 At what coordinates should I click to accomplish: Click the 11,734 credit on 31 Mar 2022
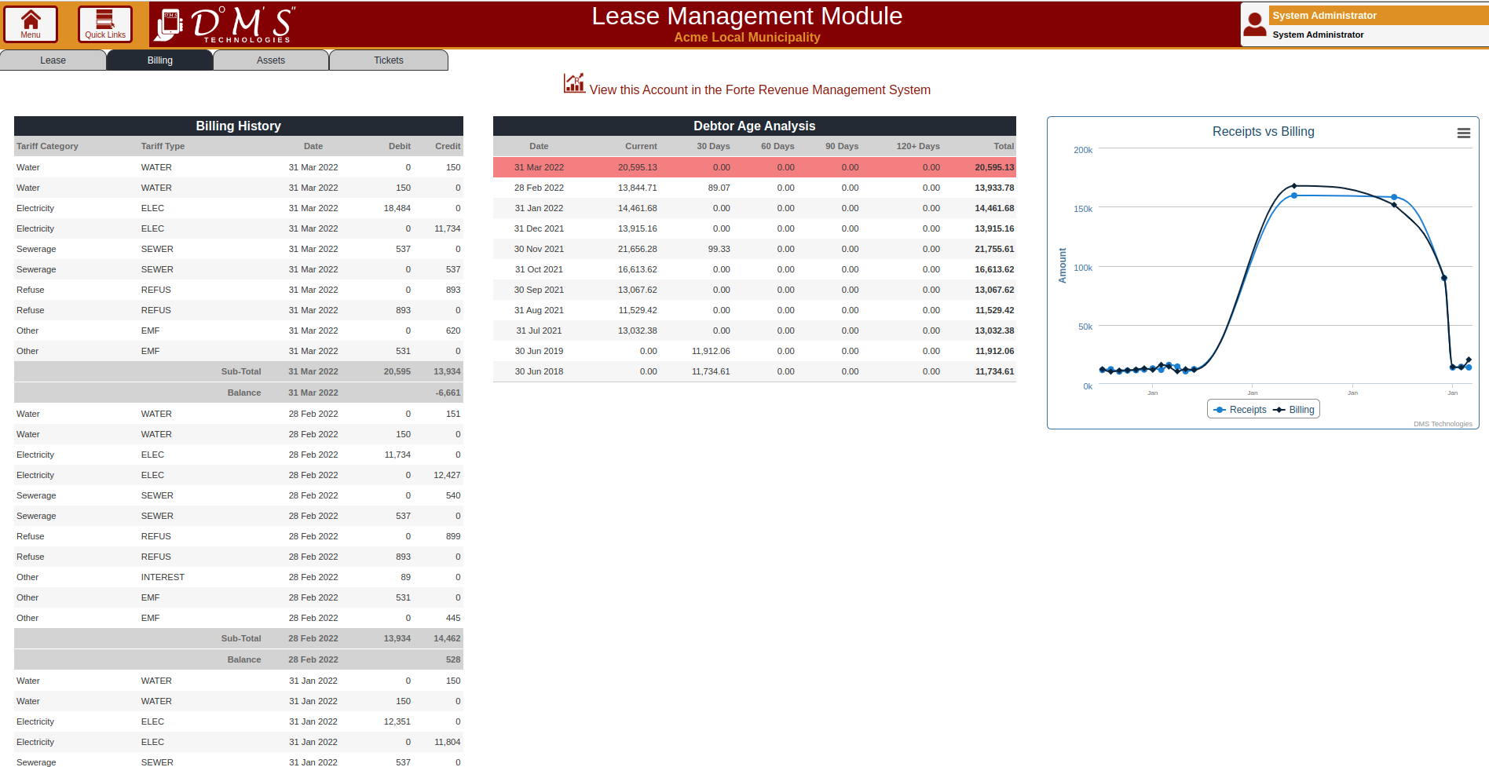448,228
